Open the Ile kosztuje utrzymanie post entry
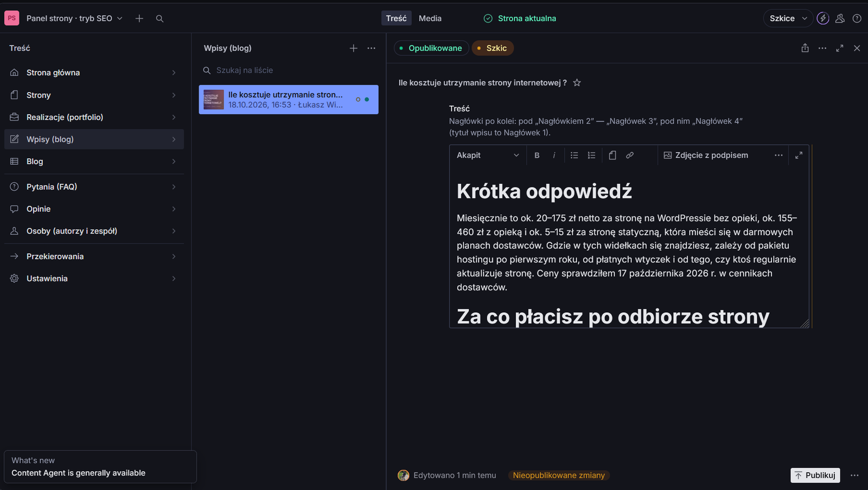Viewport: 868px width, 490px height. coord(289,100)
